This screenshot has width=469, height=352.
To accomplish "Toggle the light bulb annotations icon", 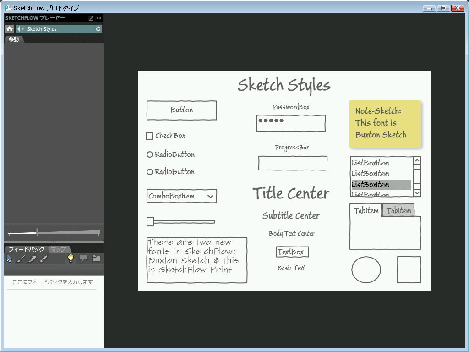I will (x=71, y=258).
